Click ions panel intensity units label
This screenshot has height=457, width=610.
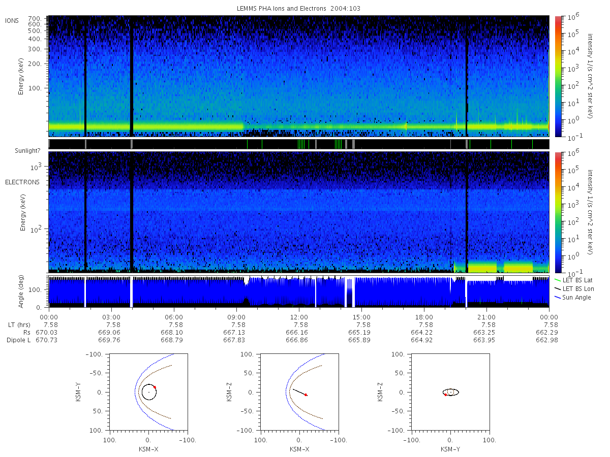tap(591, 76)
